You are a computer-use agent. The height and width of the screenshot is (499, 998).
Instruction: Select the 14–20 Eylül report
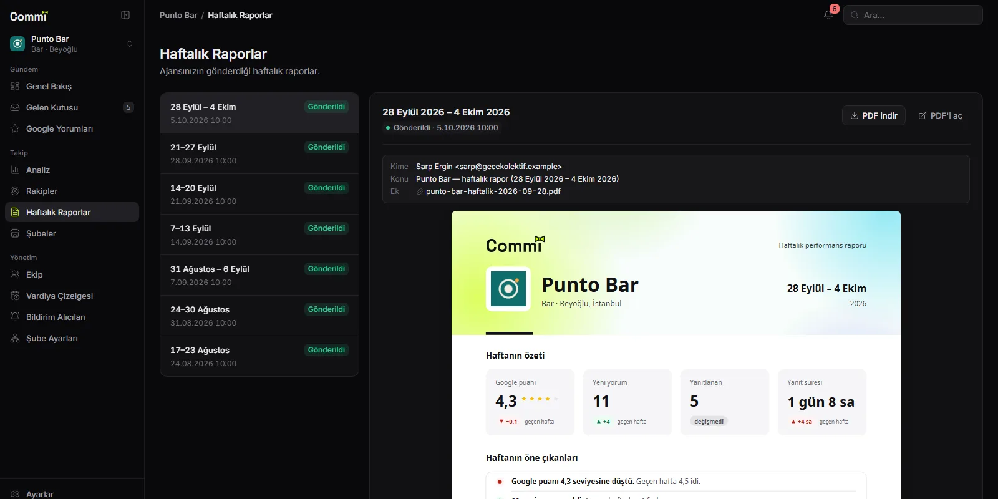pyautogui.click(x=259, y=194)
